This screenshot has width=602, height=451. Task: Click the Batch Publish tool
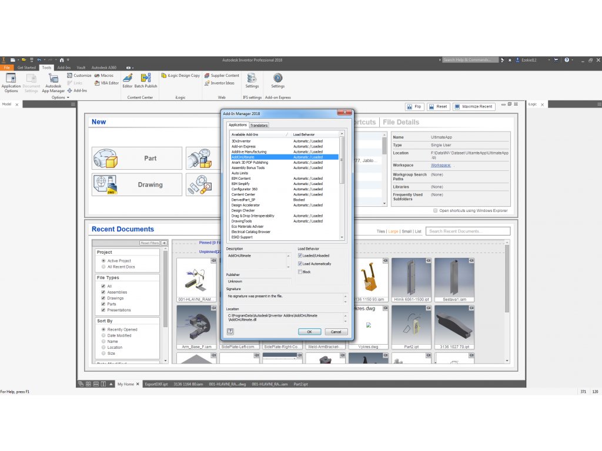146,80
